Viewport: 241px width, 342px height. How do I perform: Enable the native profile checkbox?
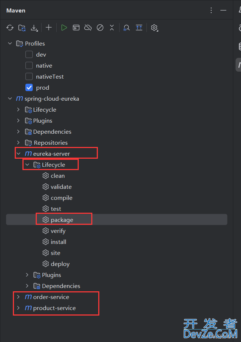[x=29, y=65]
